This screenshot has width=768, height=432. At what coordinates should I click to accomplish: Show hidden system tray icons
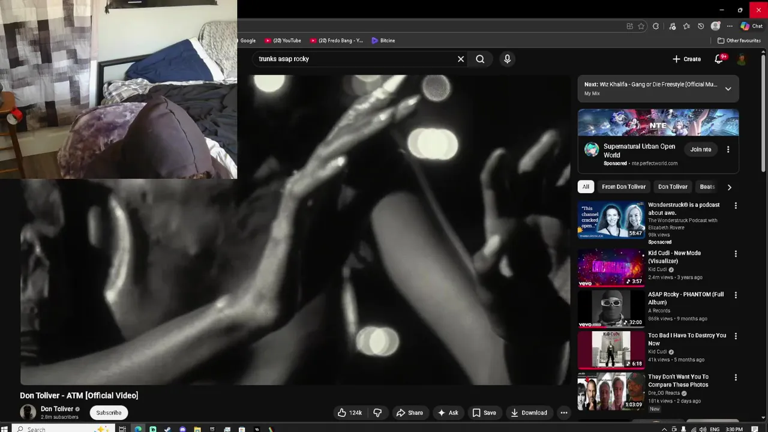(x=664, y=429)
